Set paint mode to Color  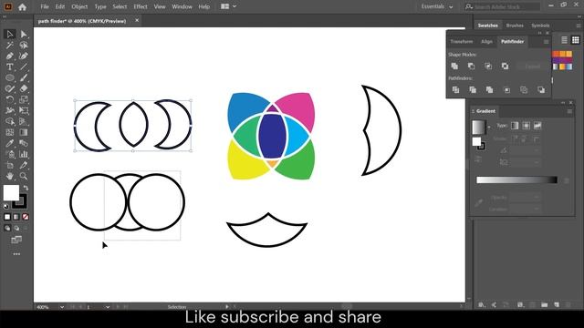[7, 217]
